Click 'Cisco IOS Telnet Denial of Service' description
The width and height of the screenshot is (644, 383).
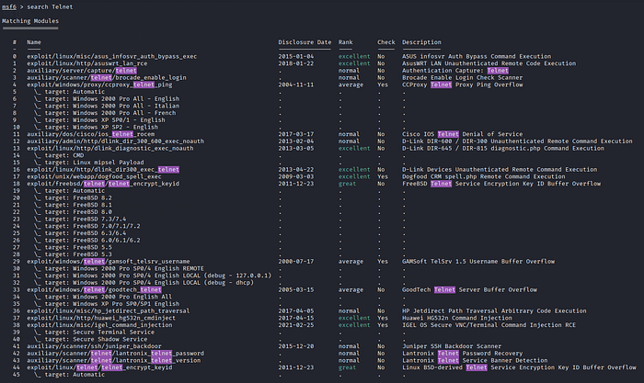click(463, 134)
